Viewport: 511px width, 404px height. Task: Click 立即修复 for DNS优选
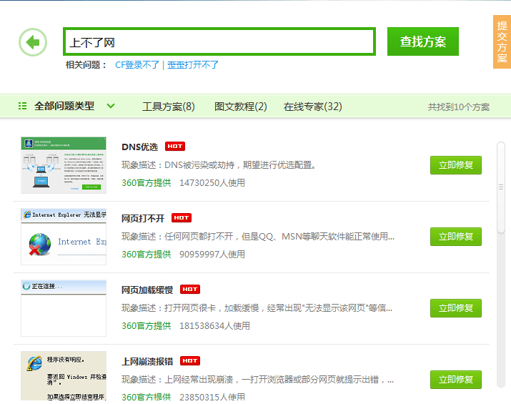[x=455, y=165]
